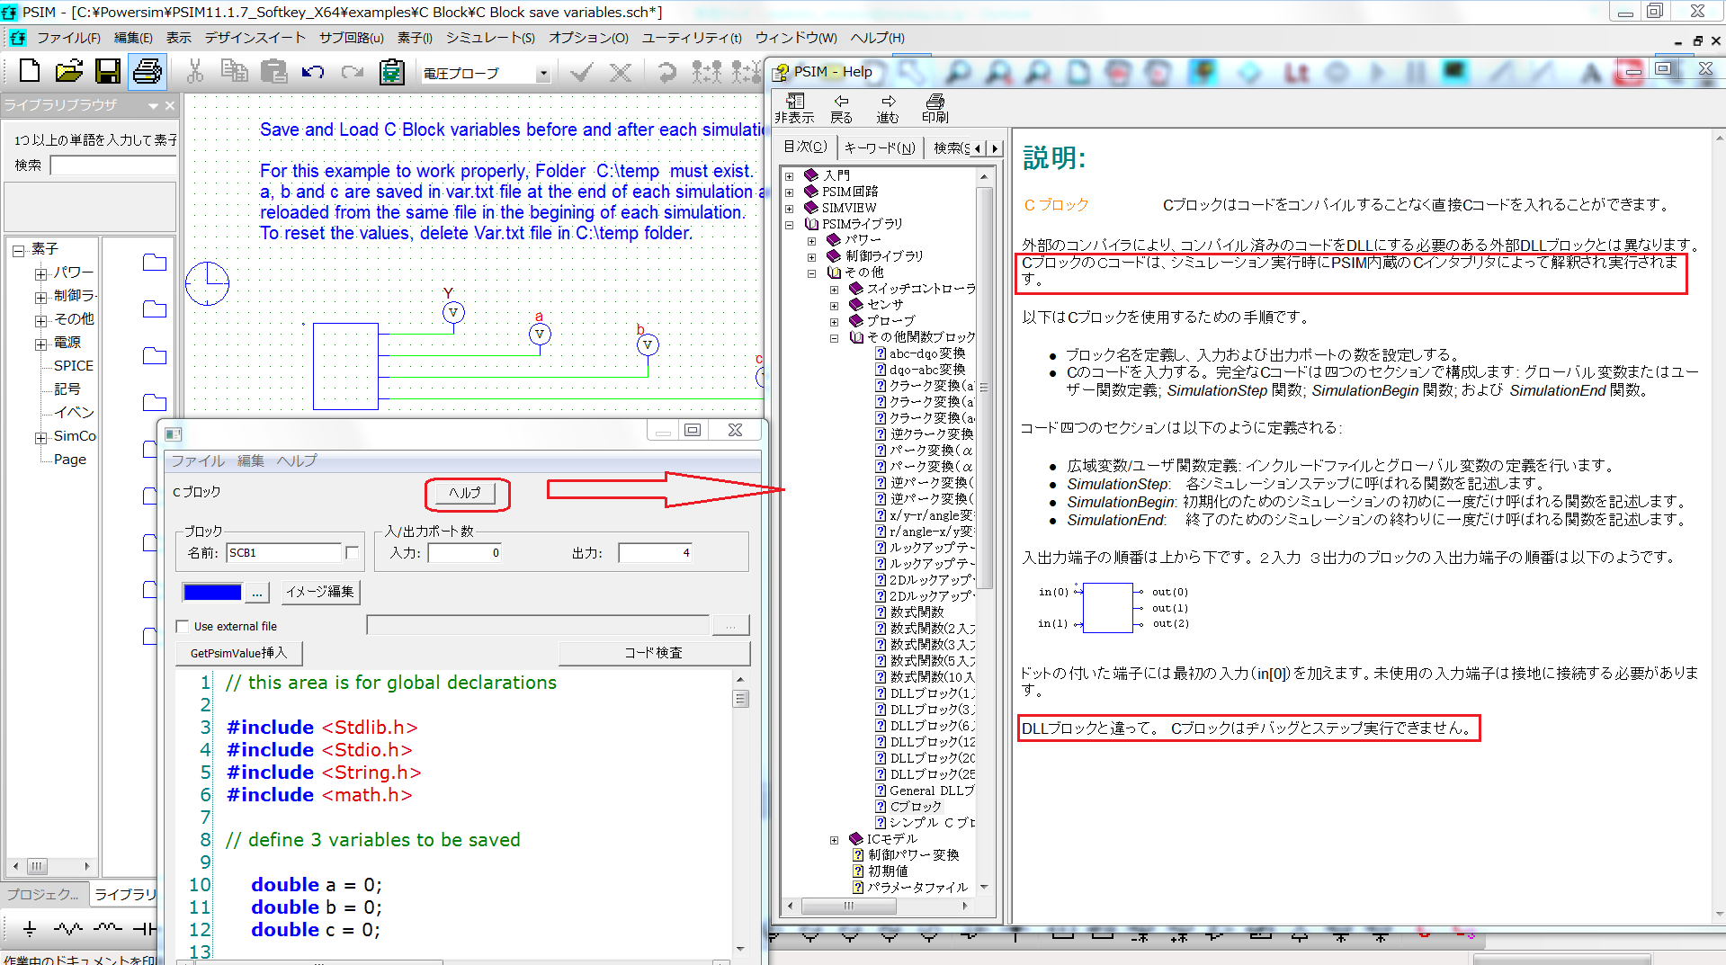Tick the checkbox beside the SCB1 name field

click(x=352, y=552)
